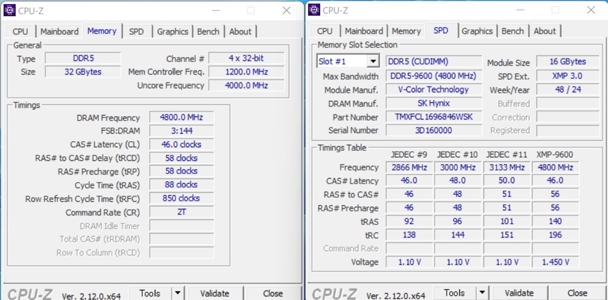
Task: Click Close button in left window footer
Action: tap(273, 293)
